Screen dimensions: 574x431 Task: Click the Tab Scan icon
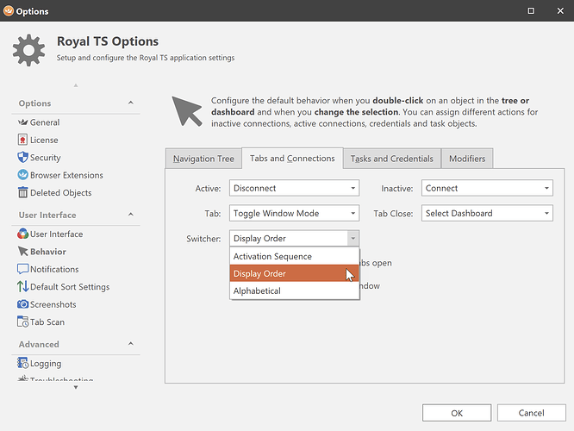23,322
